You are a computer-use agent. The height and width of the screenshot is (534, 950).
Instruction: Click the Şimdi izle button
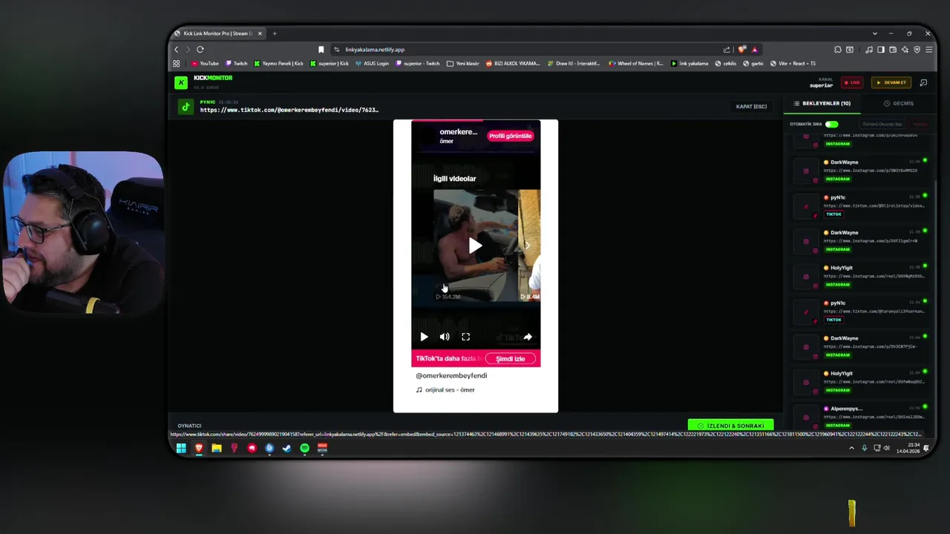click(511, 359)
